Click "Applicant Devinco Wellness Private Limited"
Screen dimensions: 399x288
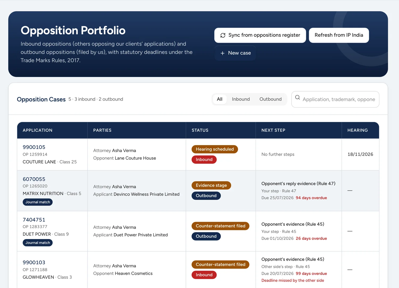click(136, 194)
